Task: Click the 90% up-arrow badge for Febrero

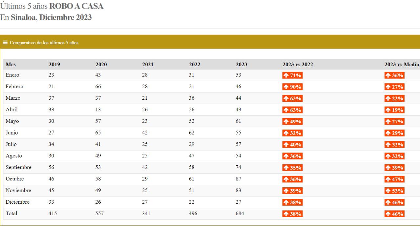Action: [292, 87]
